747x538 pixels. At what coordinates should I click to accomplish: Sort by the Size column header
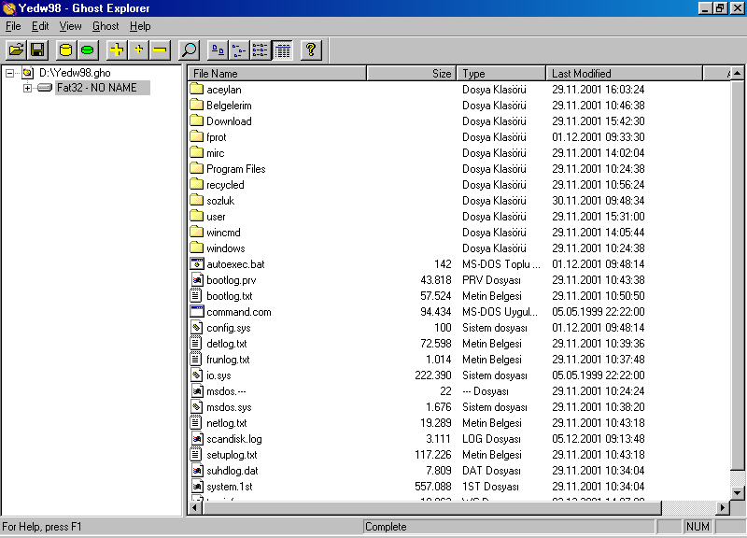pyautogui.click(x=412, y=74)
